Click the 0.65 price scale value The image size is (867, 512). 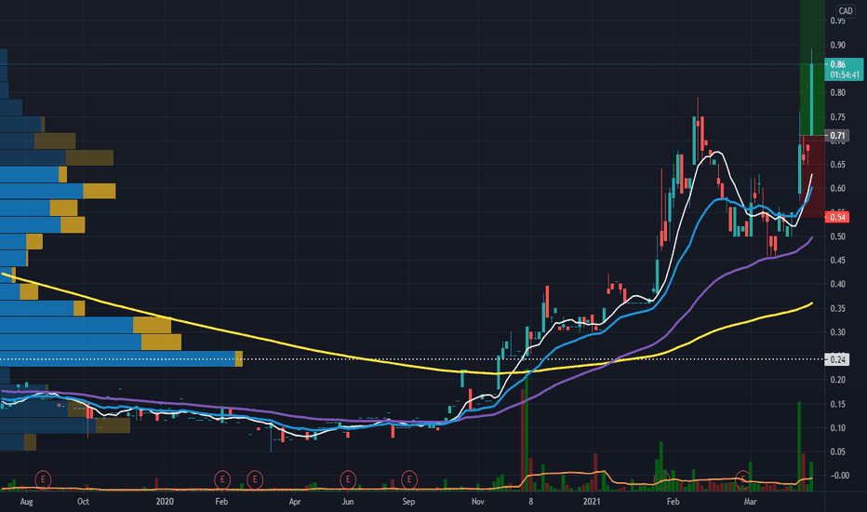(x=837, y=165)
